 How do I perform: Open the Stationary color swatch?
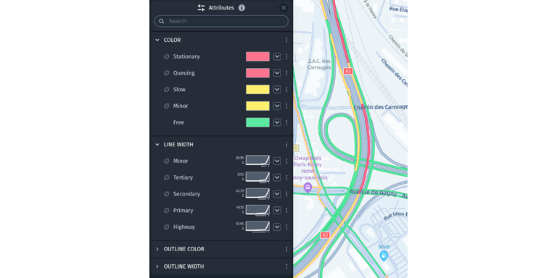257,56
